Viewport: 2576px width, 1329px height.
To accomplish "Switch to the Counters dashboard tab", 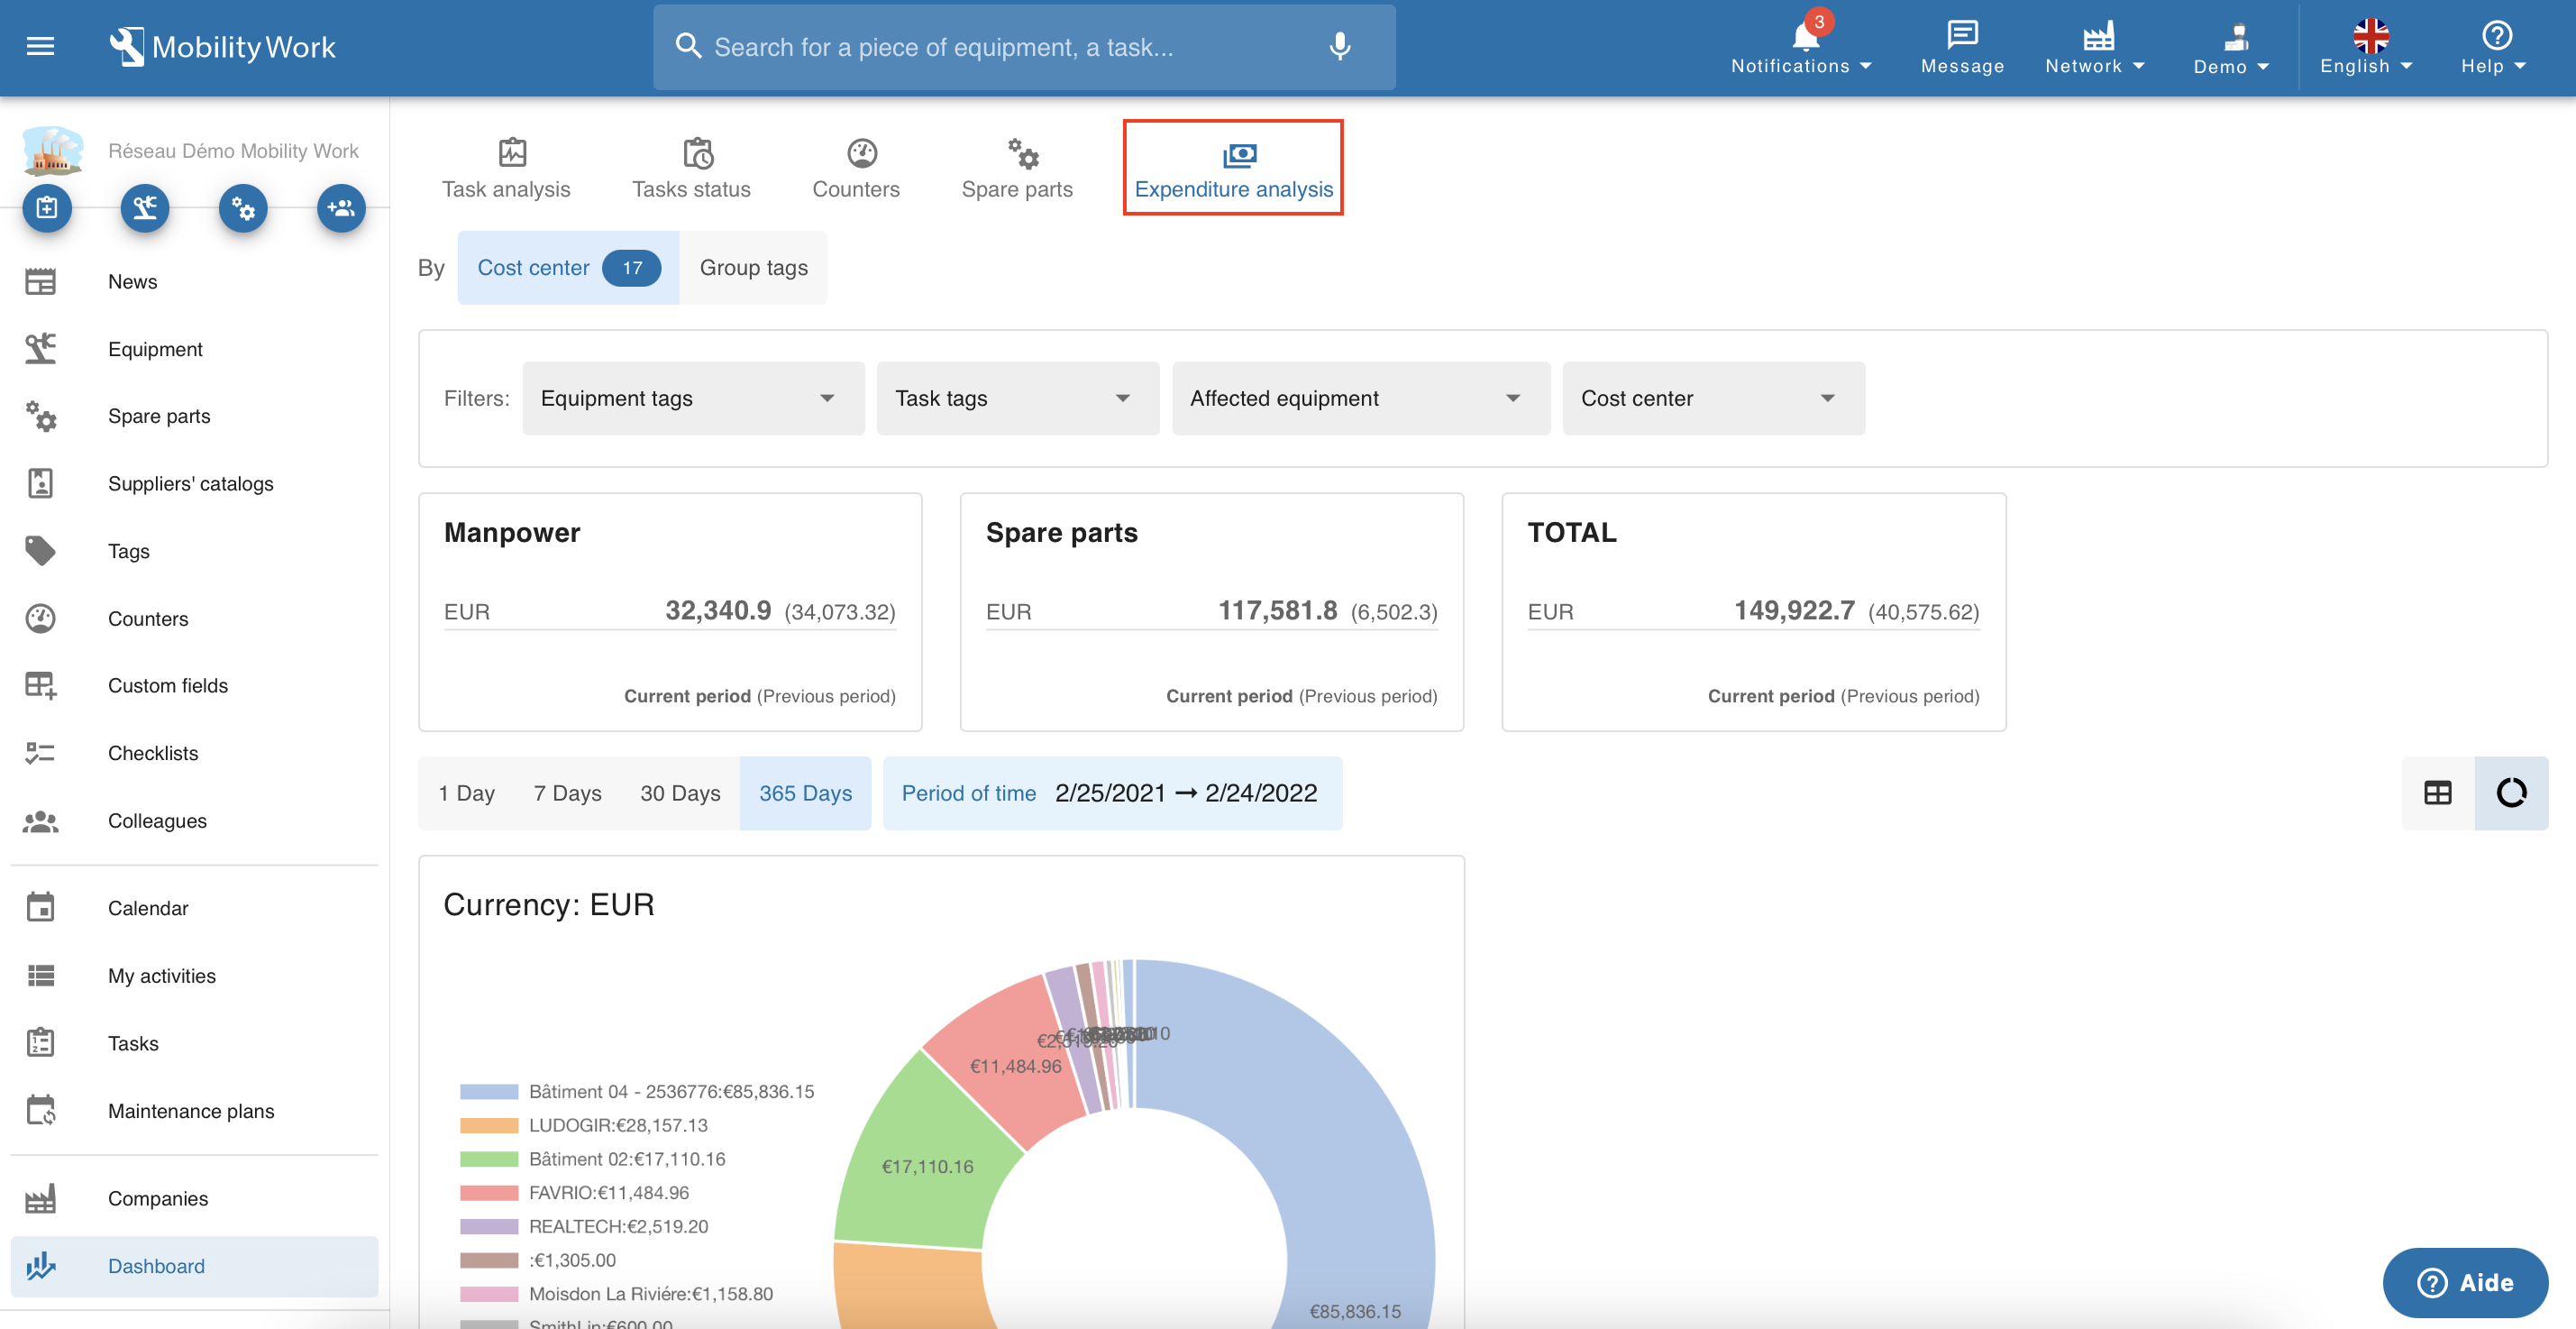I will pyautogui.click(x=856, y=168).
